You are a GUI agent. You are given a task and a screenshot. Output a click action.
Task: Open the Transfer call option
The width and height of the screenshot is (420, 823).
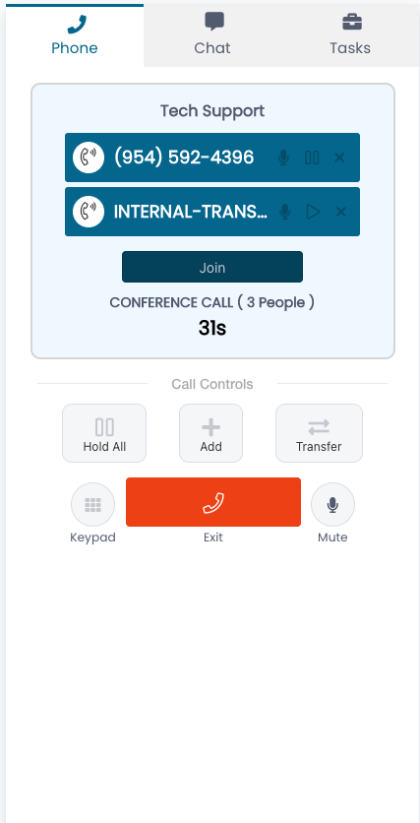[319, 433]
